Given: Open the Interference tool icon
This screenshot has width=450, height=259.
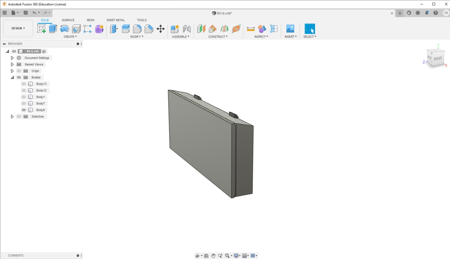Looking at the screenshot, I should point(262,29).
